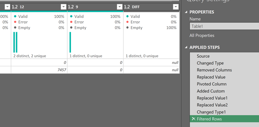
Task: Click the 7457 cell in column 12
Action: pos(39,70)
